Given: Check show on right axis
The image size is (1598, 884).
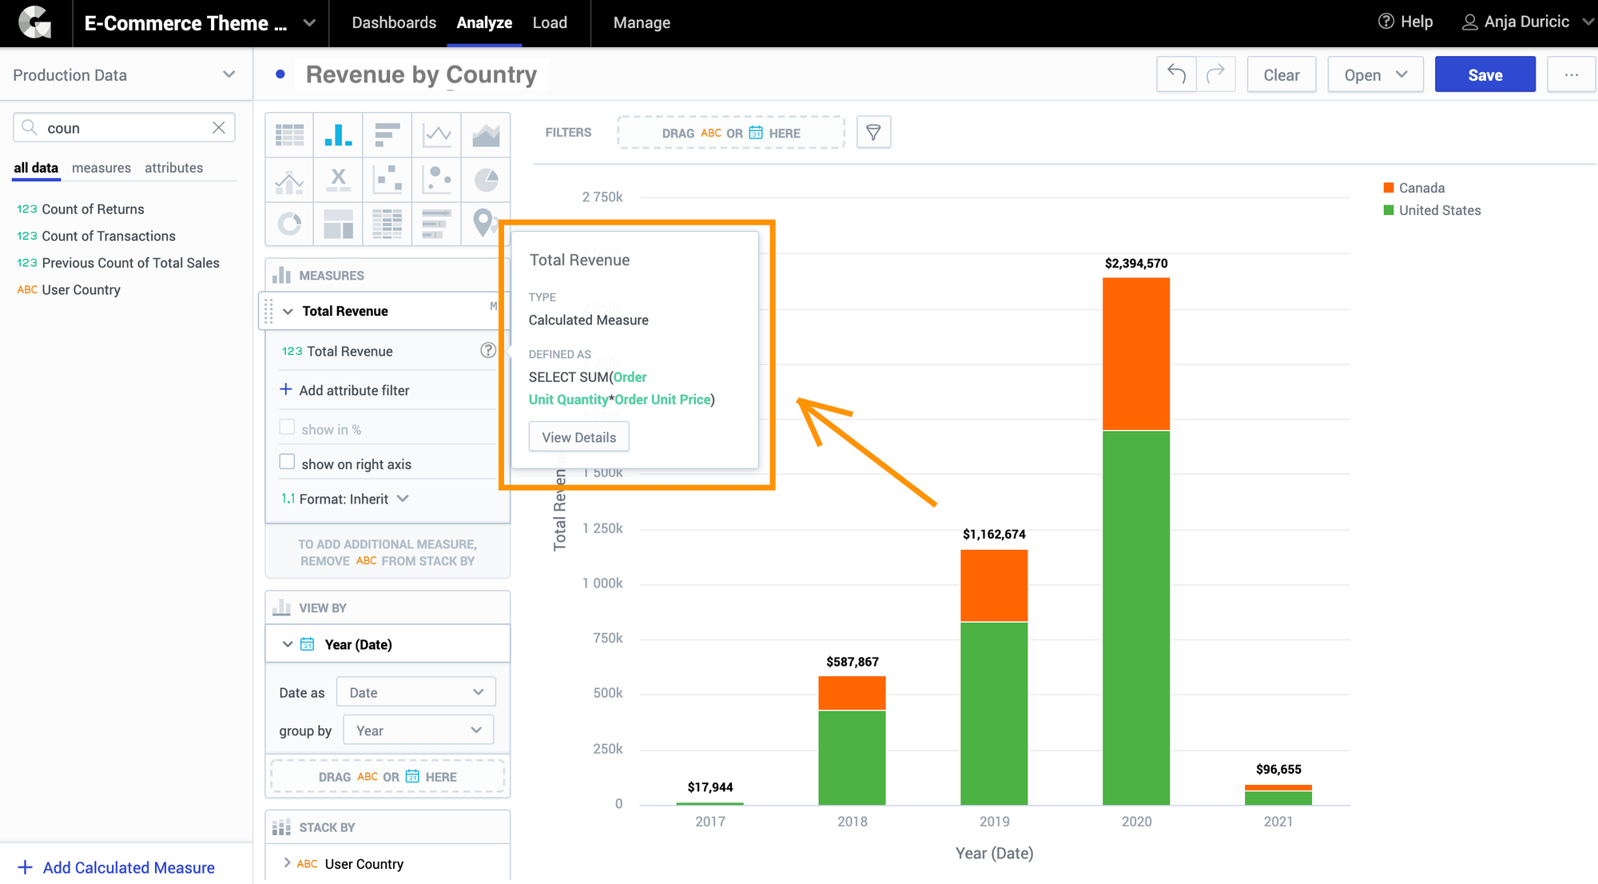Looking at the screenshot, I should (x=288, y=461).
